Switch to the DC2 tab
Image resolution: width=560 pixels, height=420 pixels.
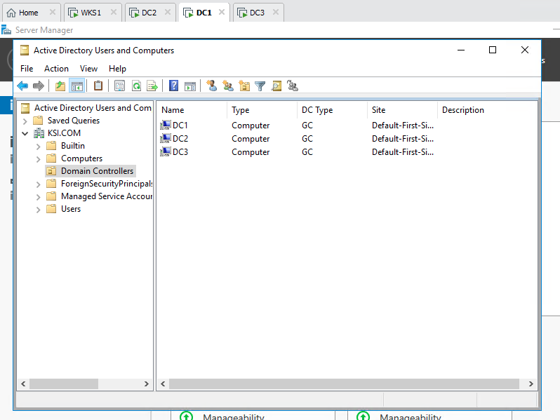tap(149, 13)
